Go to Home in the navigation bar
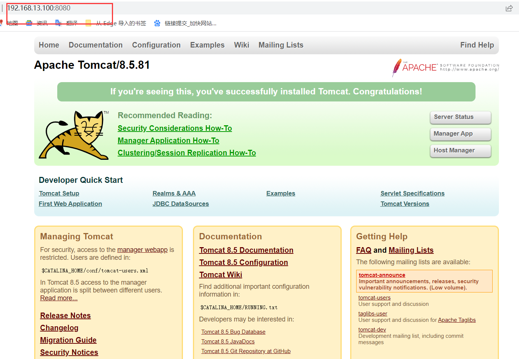Viewport: 519px width, 359px height. (49, 45)
